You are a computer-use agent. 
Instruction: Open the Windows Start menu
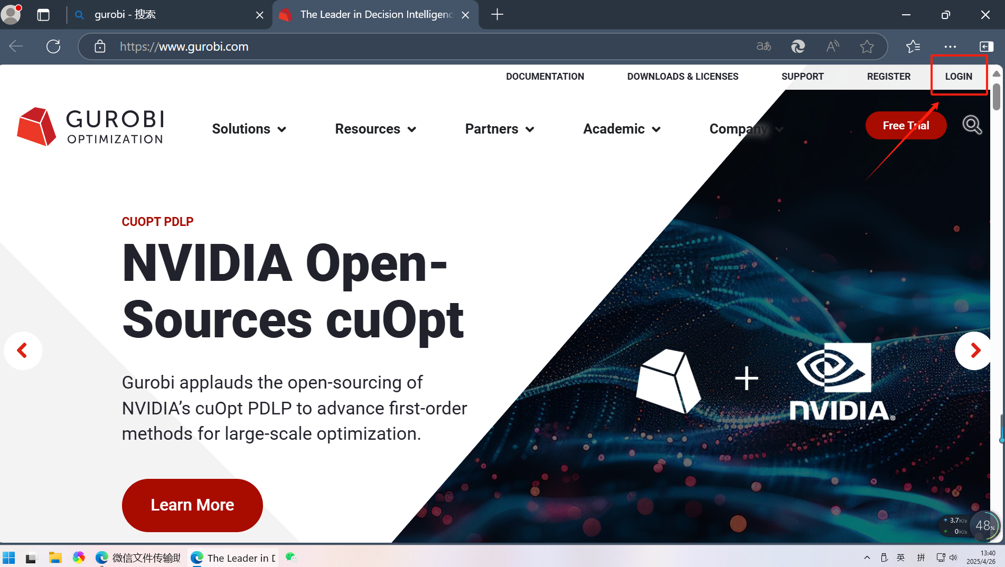point(9,557)
